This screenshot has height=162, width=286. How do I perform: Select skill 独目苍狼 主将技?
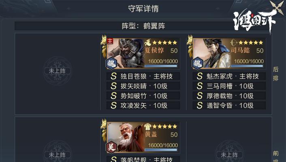143,76
